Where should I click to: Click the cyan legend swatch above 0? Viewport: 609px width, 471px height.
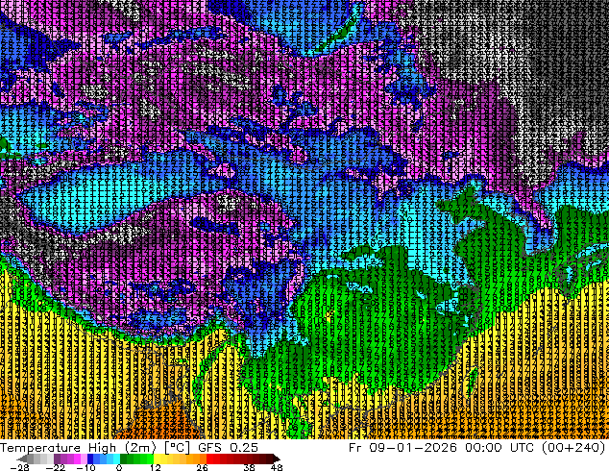(116, 459)
